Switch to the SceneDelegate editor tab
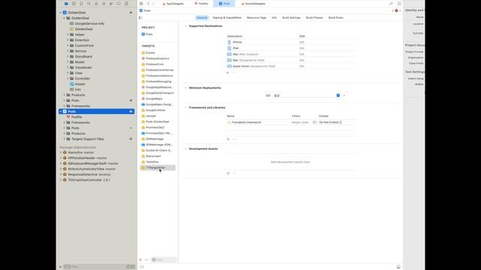The image size is (481, 270). click(x=253, y=4)
